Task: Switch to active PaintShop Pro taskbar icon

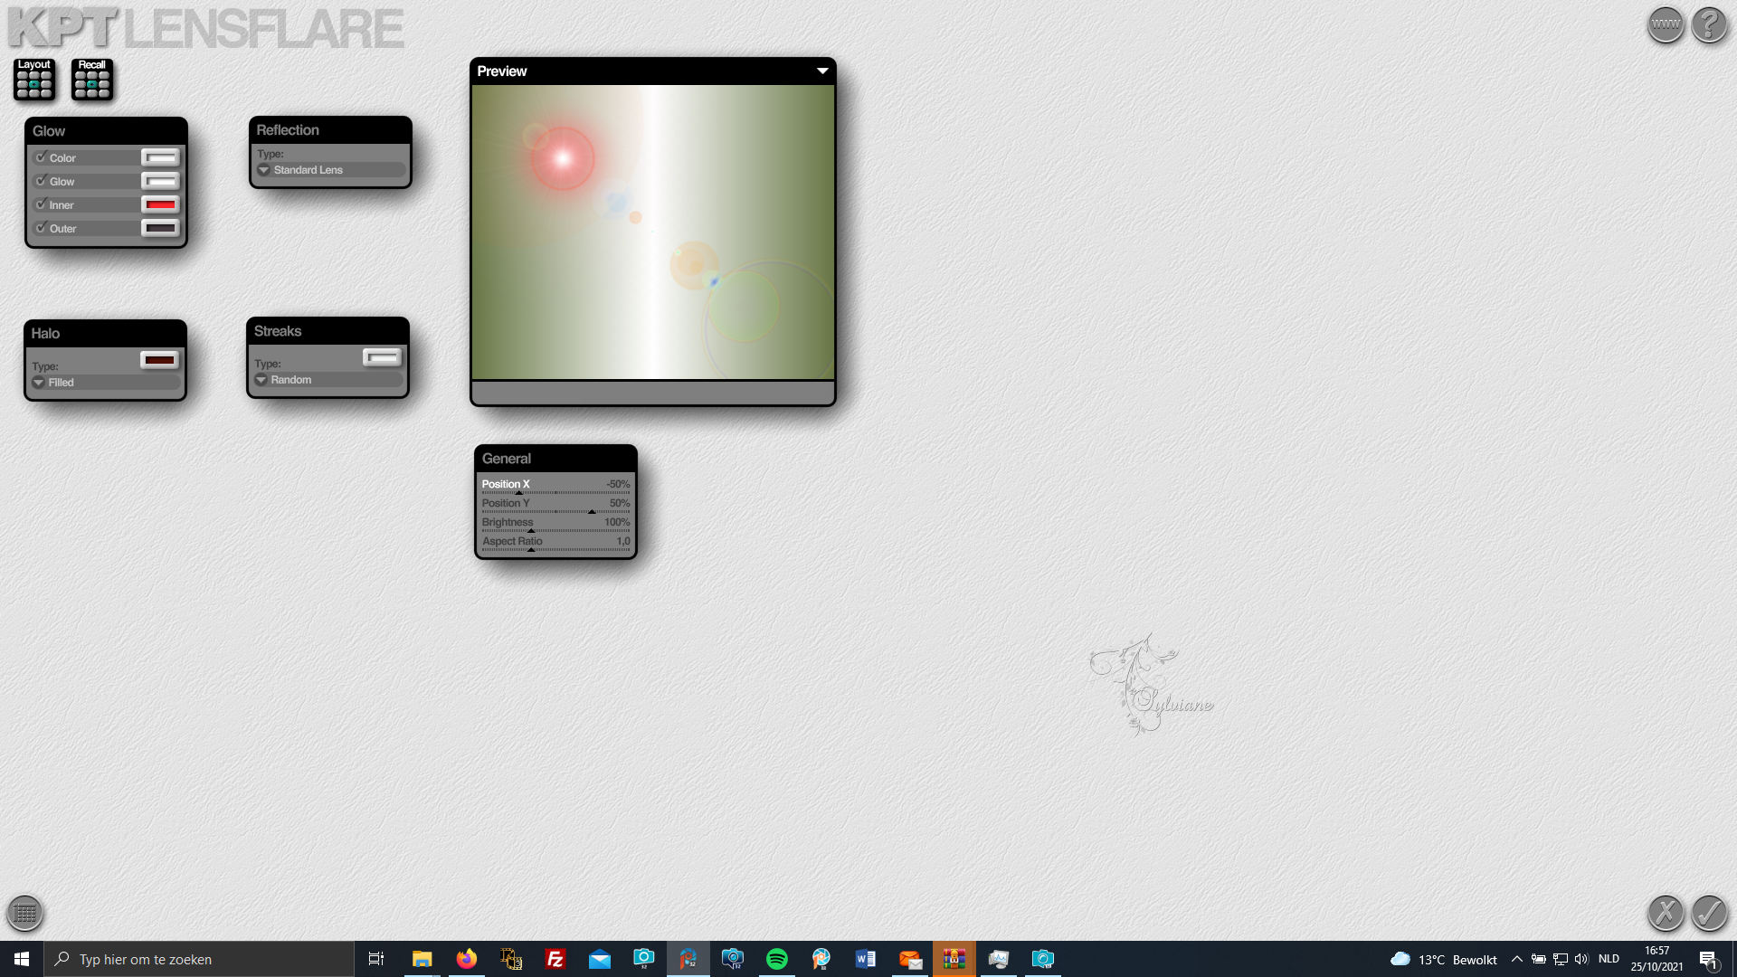Action: 688,959
